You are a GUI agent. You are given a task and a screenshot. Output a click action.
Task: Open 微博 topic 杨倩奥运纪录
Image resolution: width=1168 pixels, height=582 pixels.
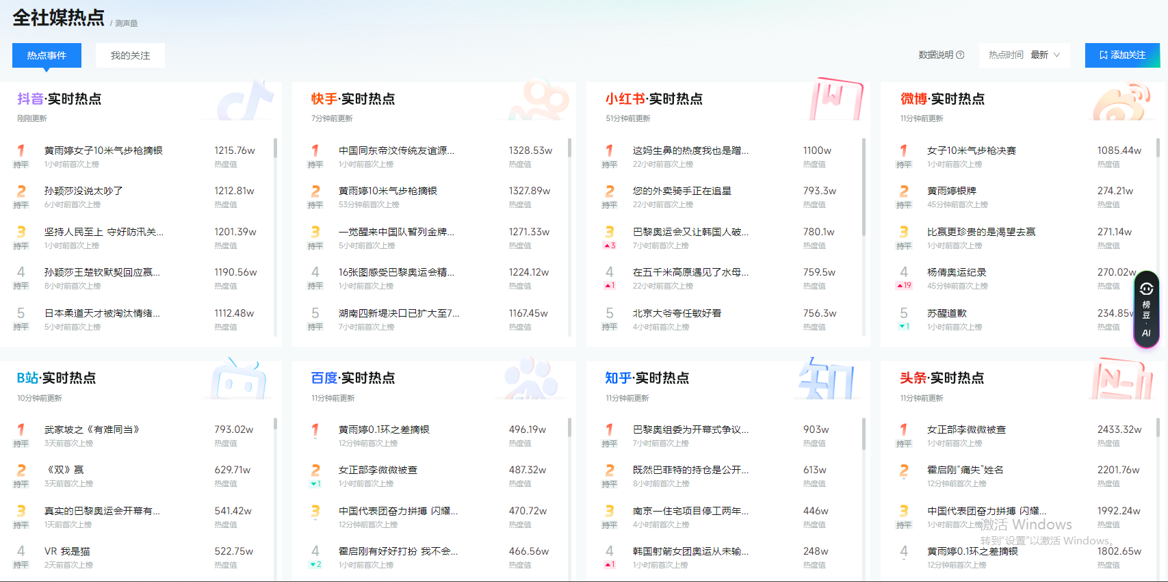coord(957,272)
